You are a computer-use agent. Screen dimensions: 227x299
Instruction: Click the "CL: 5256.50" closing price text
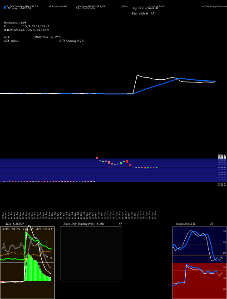(x=85, y=8)
